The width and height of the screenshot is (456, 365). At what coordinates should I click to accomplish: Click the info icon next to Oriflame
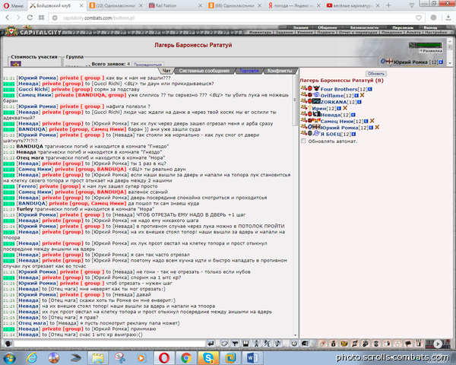pos(356,96)
